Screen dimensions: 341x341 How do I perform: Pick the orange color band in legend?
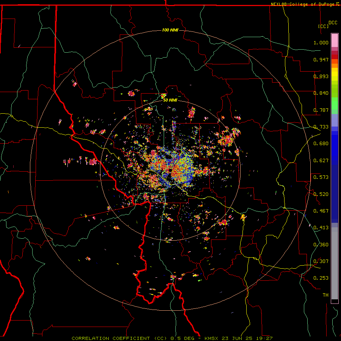click(x=335, y=66)
